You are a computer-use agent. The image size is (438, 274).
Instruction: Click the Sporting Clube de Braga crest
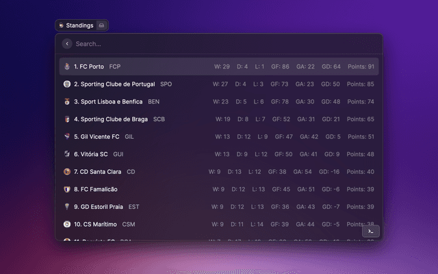point(67,119)
